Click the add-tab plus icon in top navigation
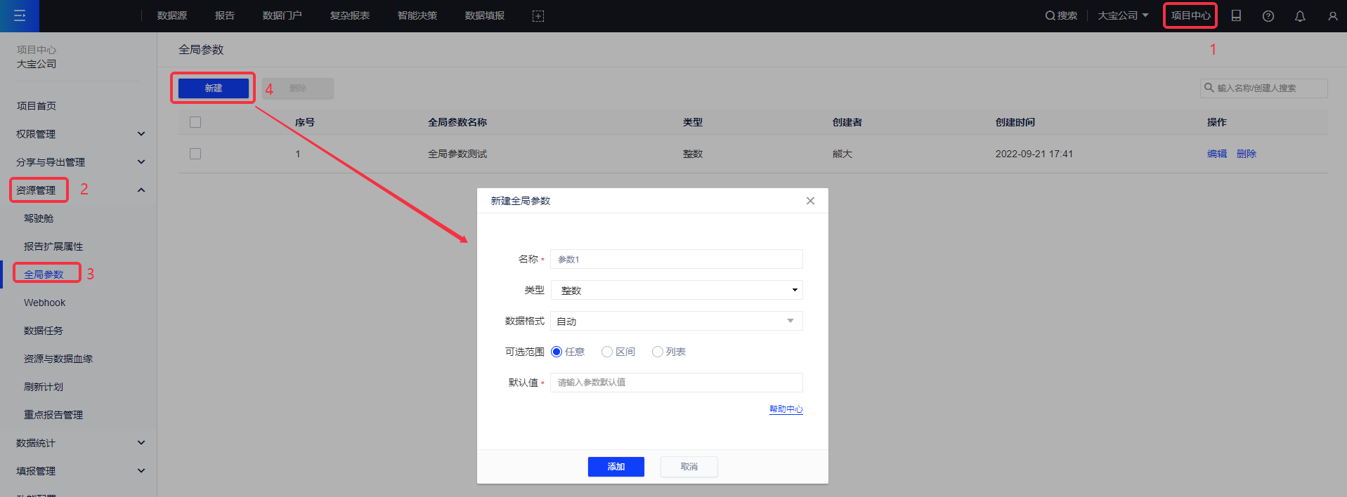Image resolution: width=1347 pixels, height=497 pixels. tap(538, 15)
